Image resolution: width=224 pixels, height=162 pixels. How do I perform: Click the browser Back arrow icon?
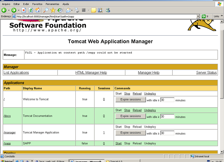point(4,10)
